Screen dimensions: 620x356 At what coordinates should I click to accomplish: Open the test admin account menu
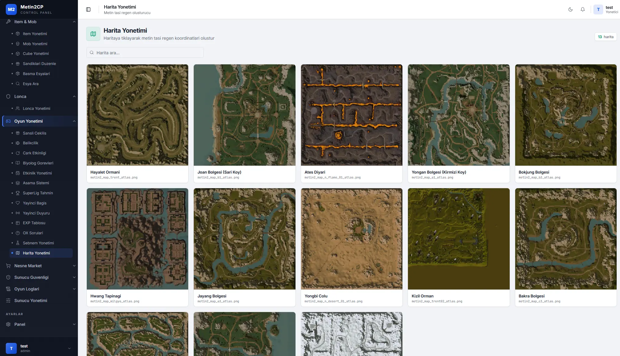(x=39, y=348)
